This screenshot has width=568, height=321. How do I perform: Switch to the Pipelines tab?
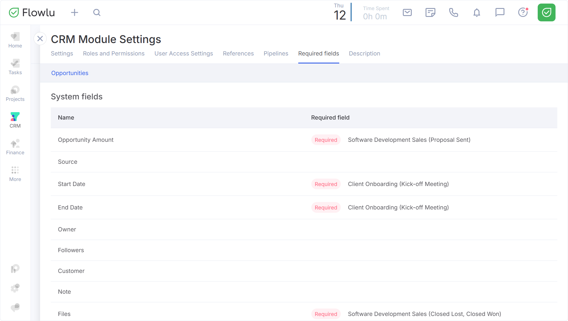pos(276,53)
